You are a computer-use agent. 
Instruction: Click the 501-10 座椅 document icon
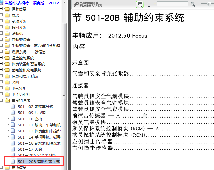point(13,119)
